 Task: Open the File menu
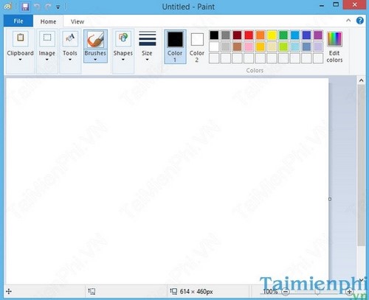pos(18,21)
